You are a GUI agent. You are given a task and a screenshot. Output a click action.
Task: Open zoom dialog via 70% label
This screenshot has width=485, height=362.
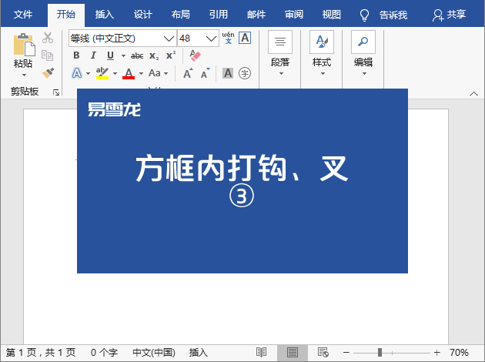coord(459,353)
